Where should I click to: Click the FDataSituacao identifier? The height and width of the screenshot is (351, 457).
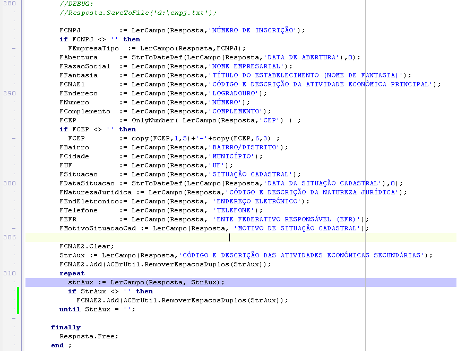[x=87, y=184]
